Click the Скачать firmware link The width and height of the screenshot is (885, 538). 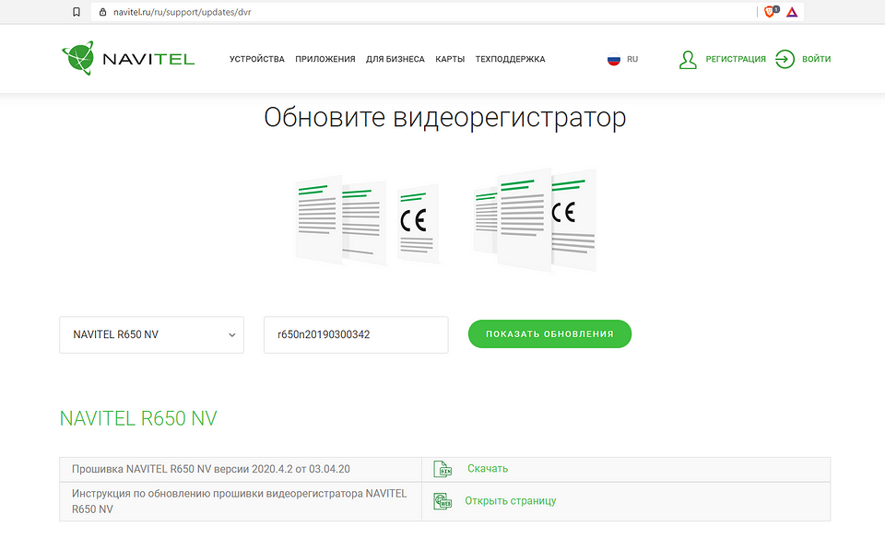click(487, 468)
